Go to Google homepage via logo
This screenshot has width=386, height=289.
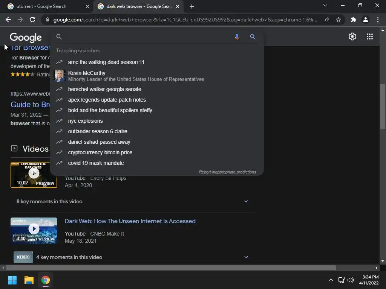point(26,37)
